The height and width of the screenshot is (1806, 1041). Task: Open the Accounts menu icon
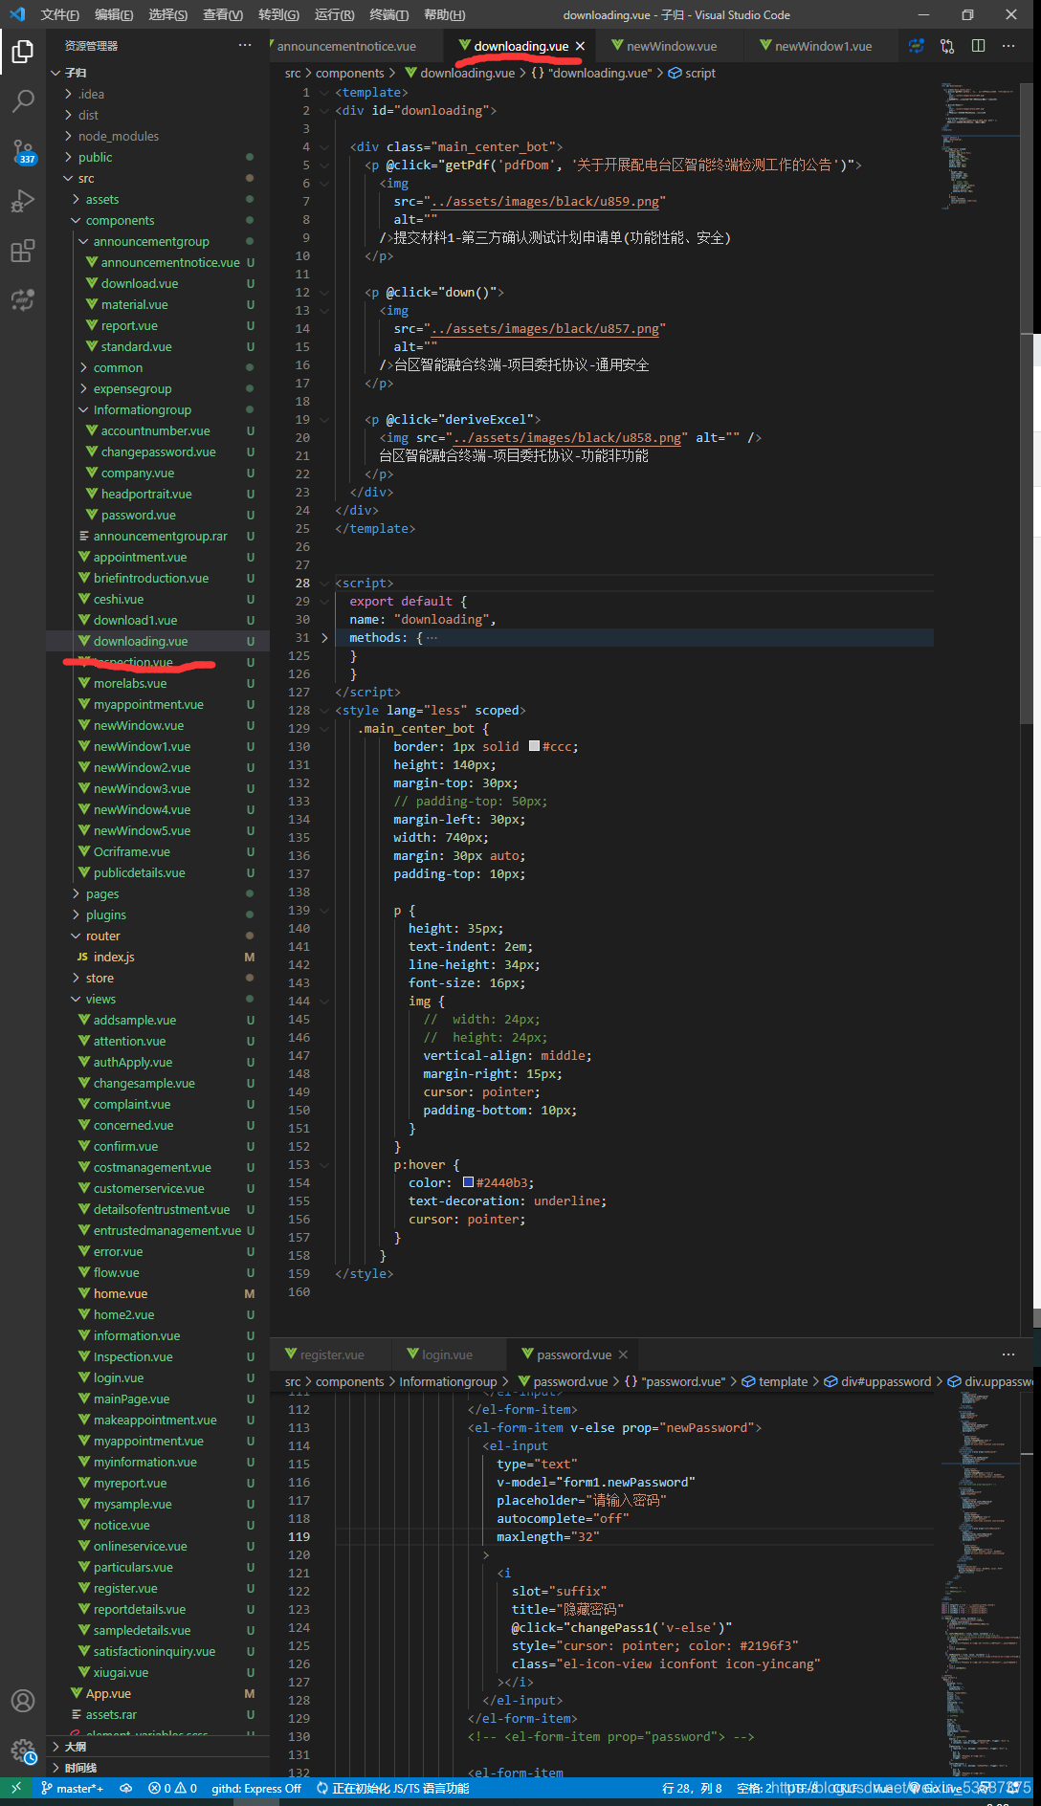[x=23, y=1701]
